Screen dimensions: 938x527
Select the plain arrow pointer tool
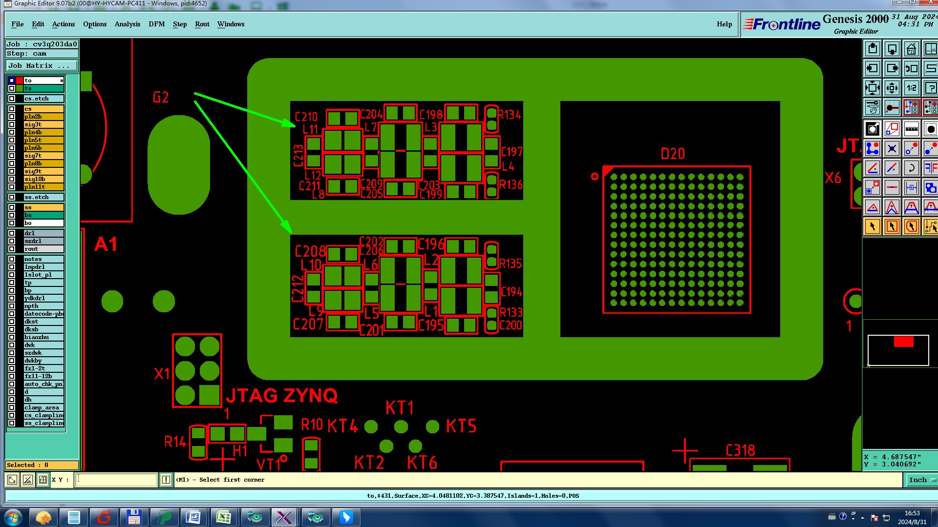pyautogui.click(x=873, y=226)
